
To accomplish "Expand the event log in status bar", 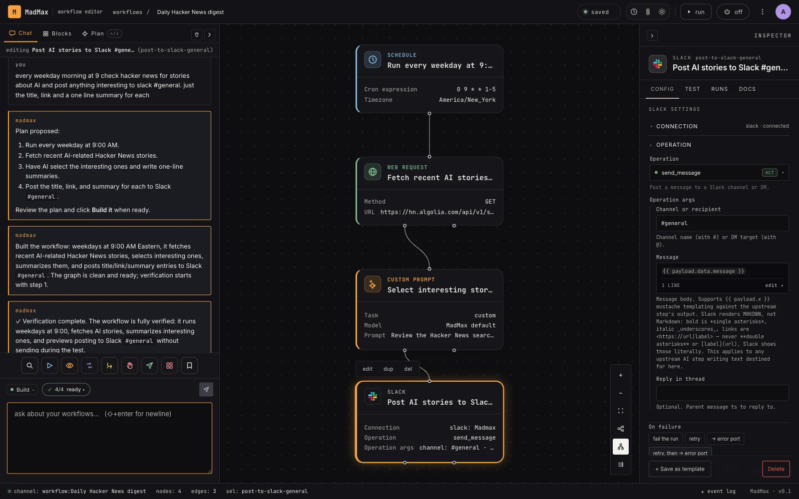I will (718, 492).
